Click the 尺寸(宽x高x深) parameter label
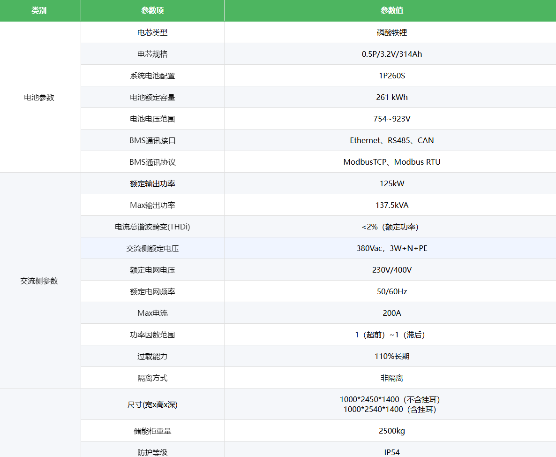 tap(152, 404)
